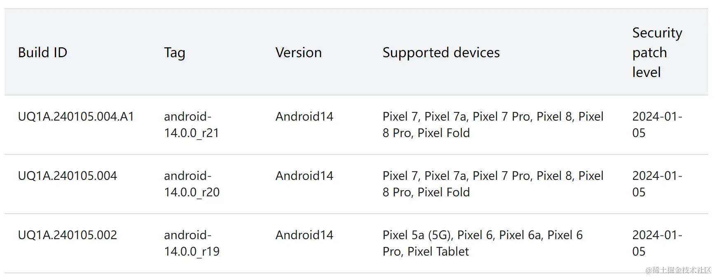Click the android-14.0.0_r21 tag

coord(191,125)
